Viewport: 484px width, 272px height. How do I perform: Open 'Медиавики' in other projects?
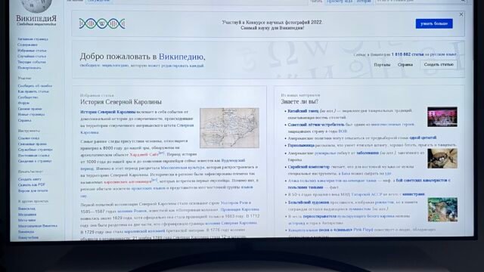pyautogui.click(x=27, y=215)
